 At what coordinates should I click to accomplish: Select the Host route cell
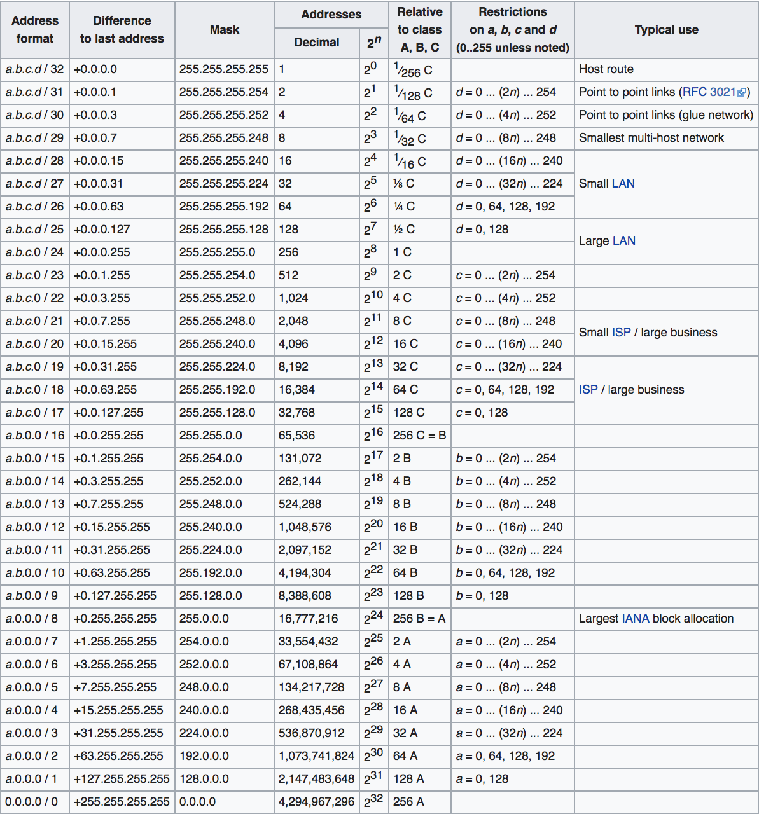[x=667, y=69]
